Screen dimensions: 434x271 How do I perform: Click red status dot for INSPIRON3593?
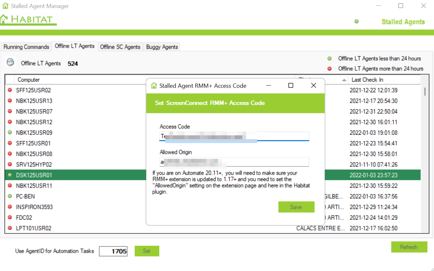pos(10,207)
